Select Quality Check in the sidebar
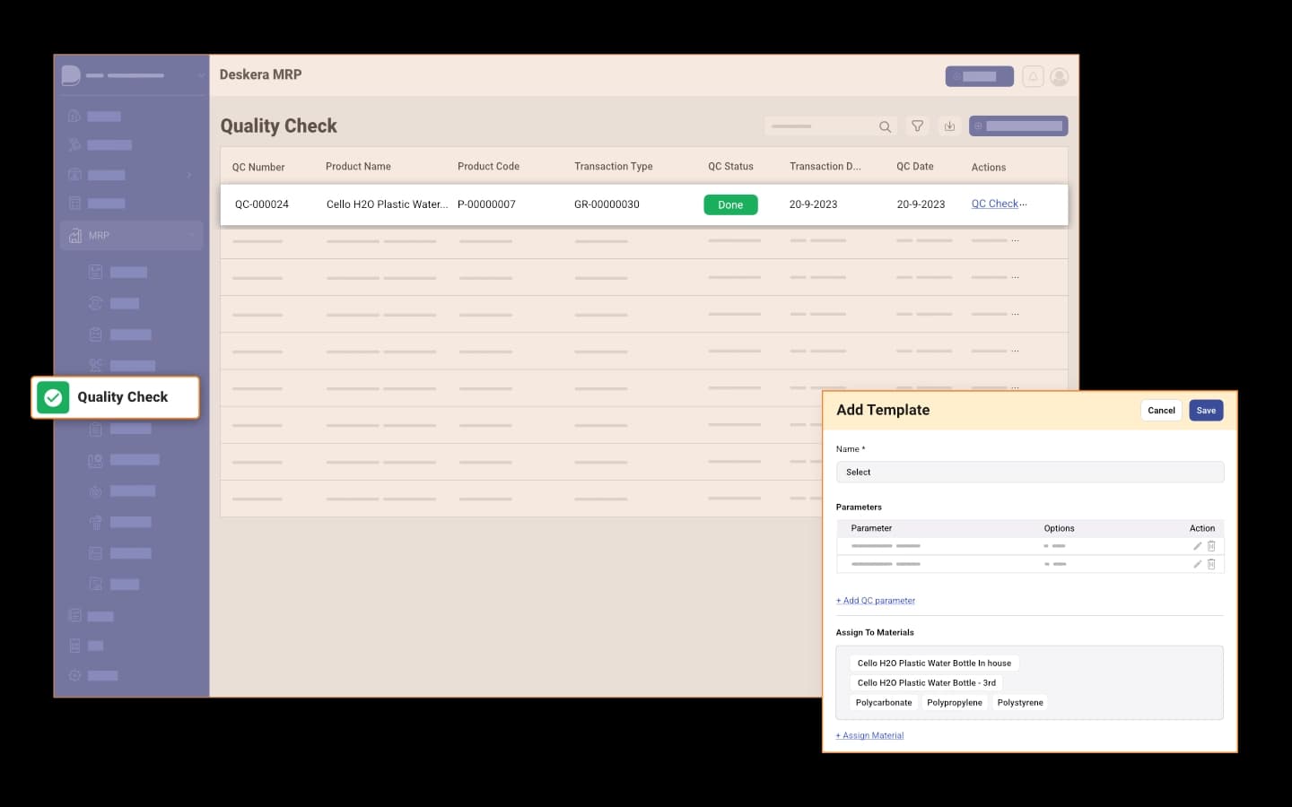1292x807 pixels. tap(122, 397)
